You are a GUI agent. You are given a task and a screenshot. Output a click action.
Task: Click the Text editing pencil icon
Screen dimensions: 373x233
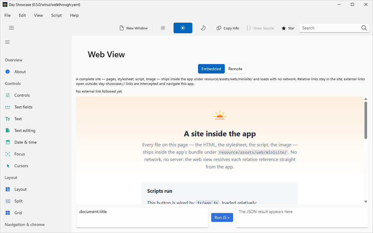(x=8, y=130)
